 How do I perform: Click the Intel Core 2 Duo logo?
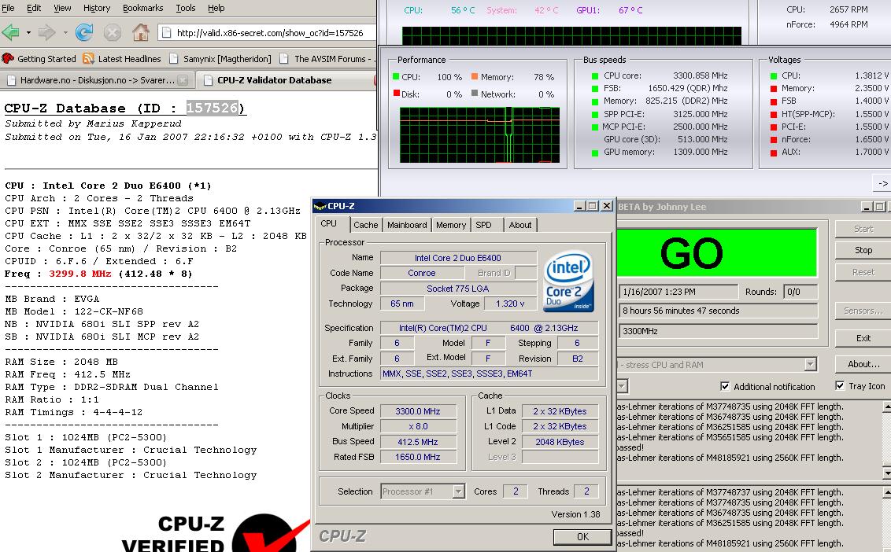[569, 282]
